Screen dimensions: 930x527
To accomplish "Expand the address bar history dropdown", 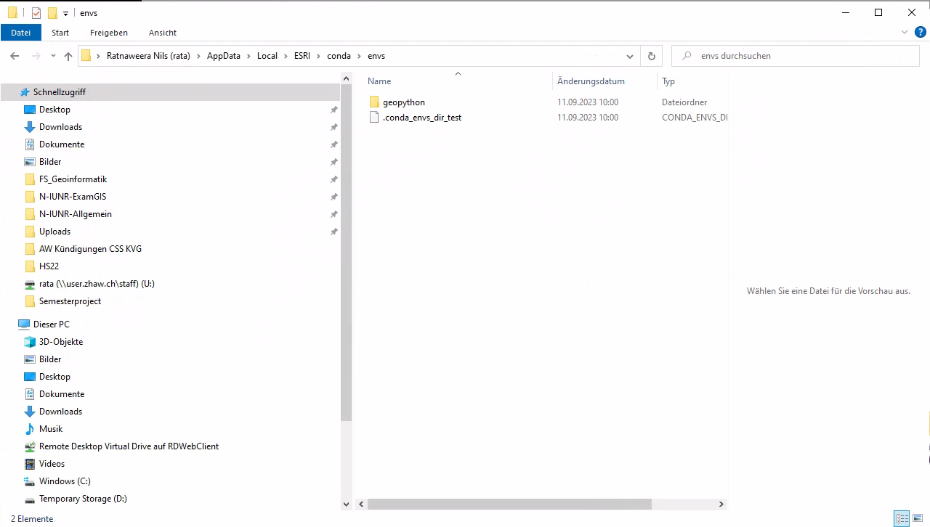I will (630, 56).
